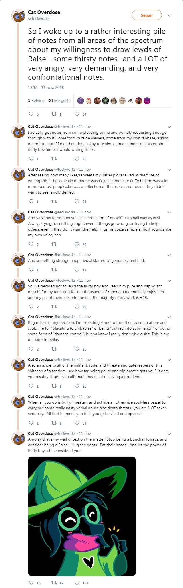This screenshot has width=183, height=588.
Task: Like the final tweet with 182 likes
Action: [x=77, y=583]
